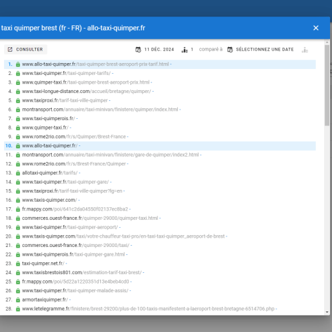Viewport: 332px width, 332px height.
Task: Close the taxi quimper brest dialog
Action: point(316,28)
